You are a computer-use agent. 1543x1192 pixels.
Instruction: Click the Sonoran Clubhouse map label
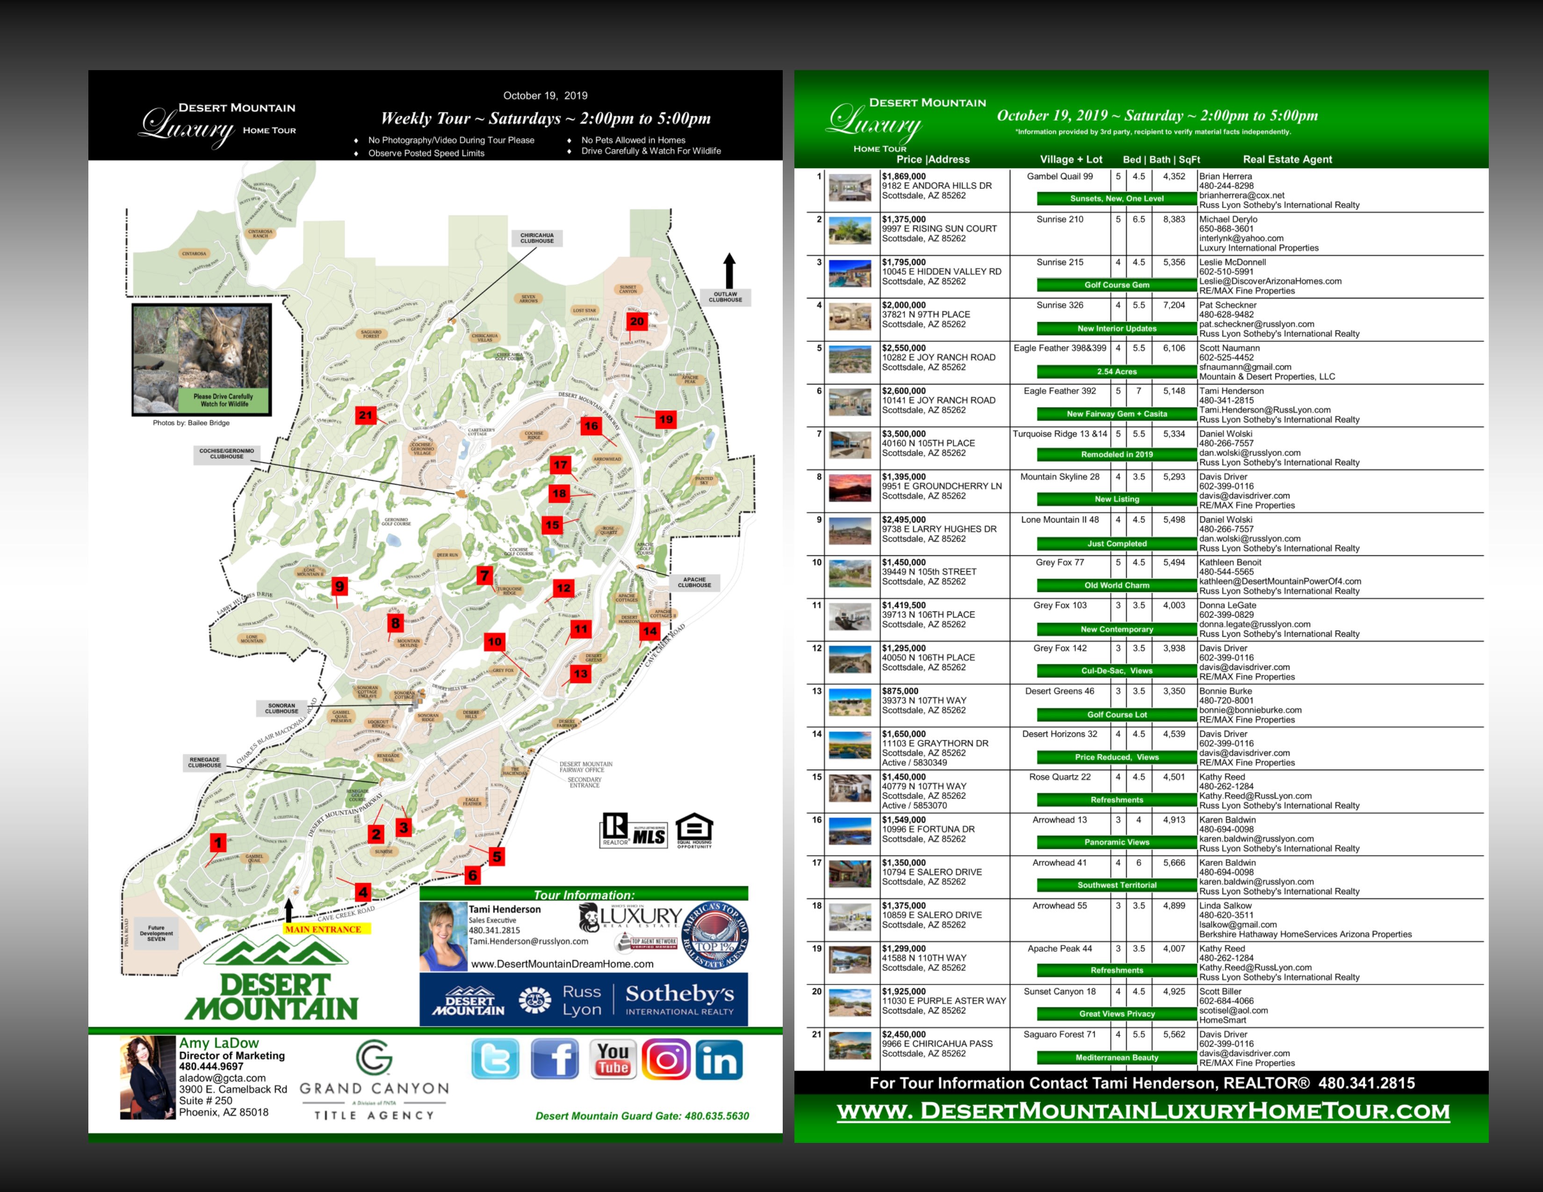point(281,708)
